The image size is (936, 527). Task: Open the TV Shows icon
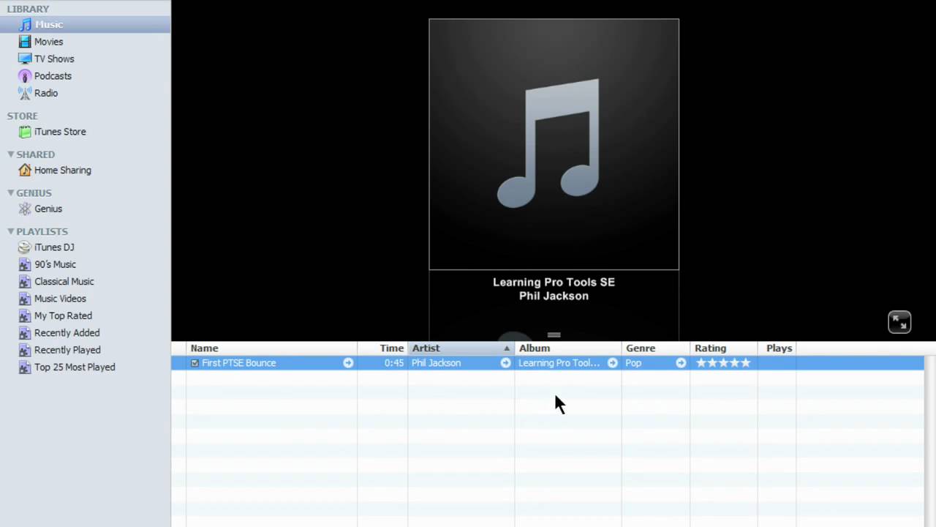click(25, 59)
